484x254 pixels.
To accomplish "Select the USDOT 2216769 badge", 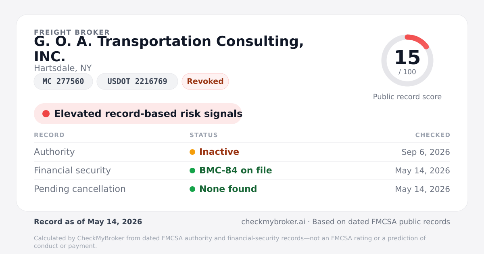I will pyautogui.click(x=137, y=81).
